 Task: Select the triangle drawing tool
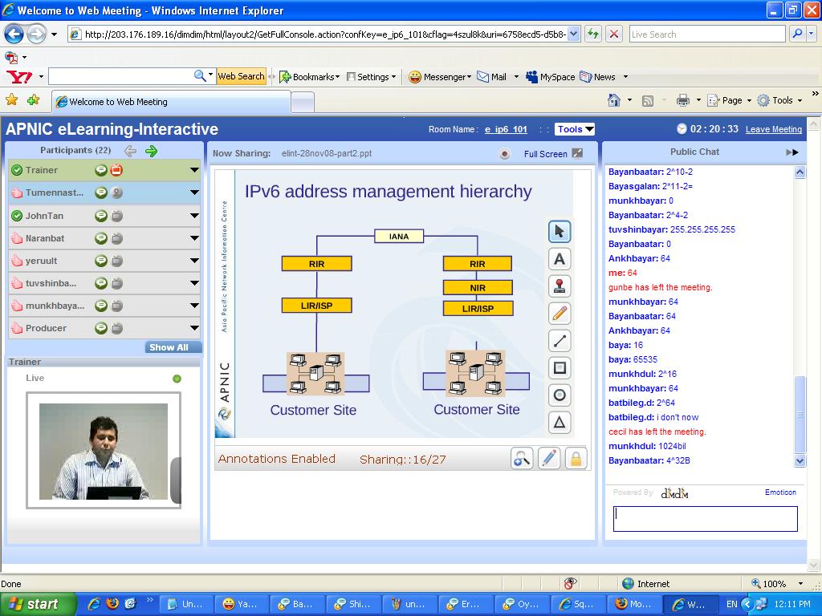point(560,422)
